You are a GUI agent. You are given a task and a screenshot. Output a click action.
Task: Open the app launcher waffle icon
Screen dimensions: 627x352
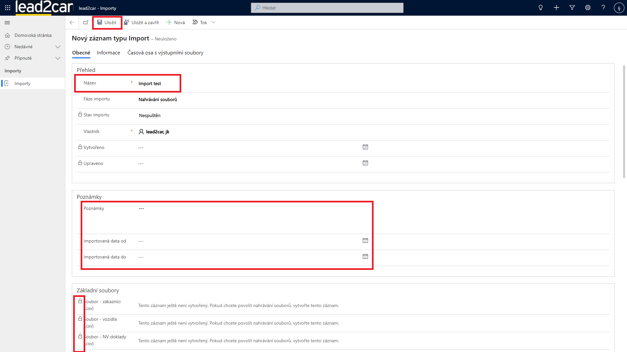tap(8, 8)
